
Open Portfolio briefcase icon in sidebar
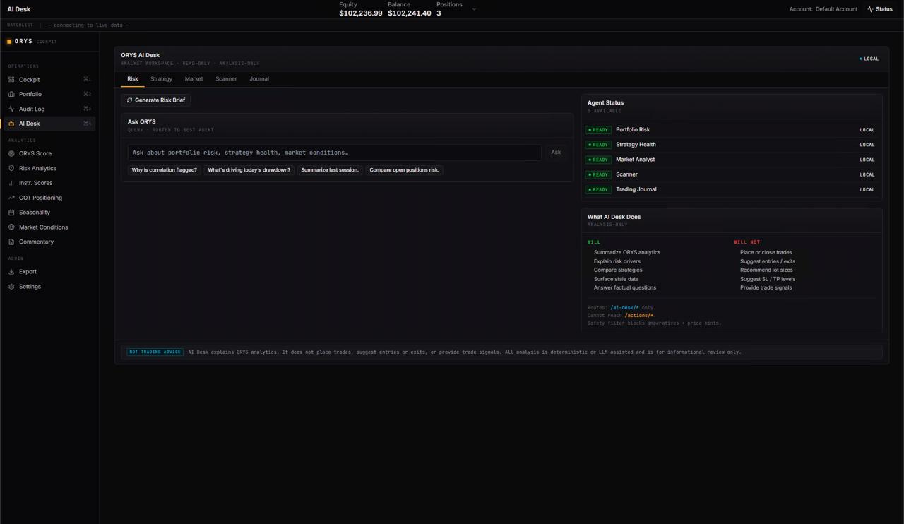pos(11,94)
